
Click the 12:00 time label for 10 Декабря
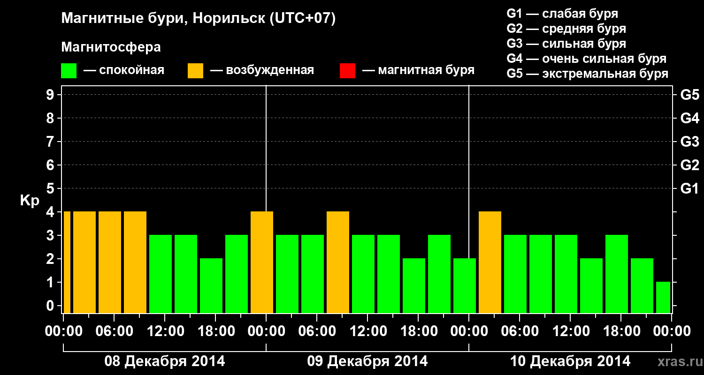(x=570, y=331)
